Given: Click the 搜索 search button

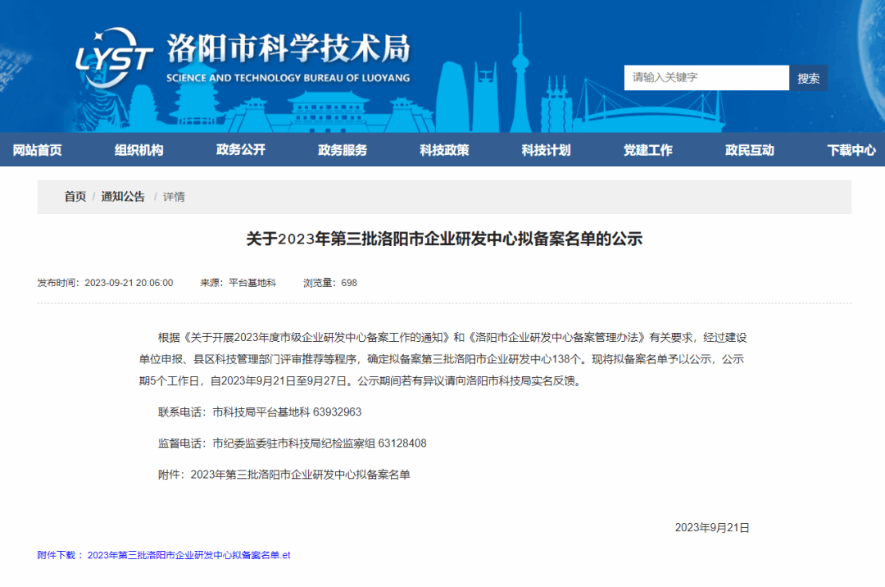Looking at the screenshot, I should point(808,78).
